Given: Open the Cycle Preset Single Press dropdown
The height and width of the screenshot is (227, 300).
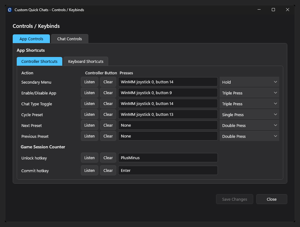Looking at the screenshot, I should pyautogui.click(x=249, y=115).
